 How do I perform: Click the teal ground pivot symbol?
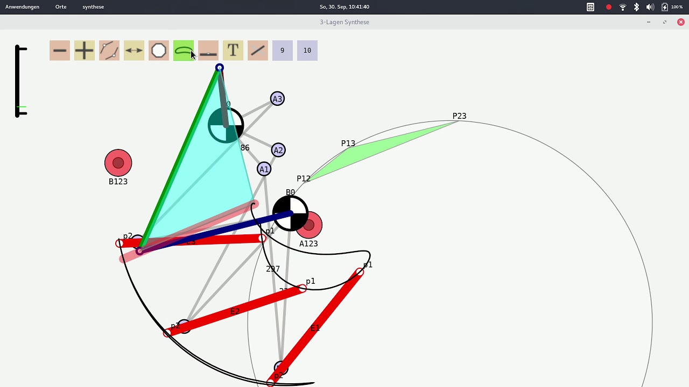(x=226, y=125)
